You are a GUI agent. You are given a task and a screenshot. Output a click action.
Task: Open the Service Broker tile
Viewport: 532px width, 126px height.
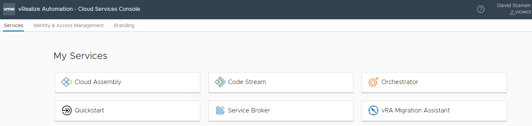(281, 111)
